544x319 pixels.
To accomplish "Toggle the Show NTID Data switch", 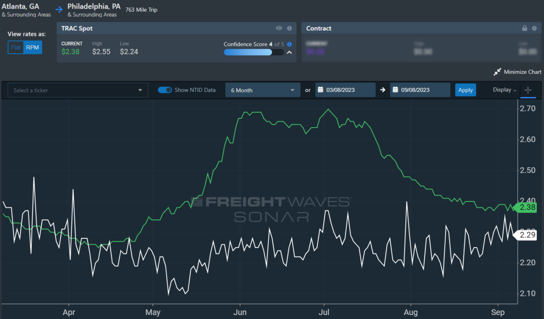I will 165,90.
